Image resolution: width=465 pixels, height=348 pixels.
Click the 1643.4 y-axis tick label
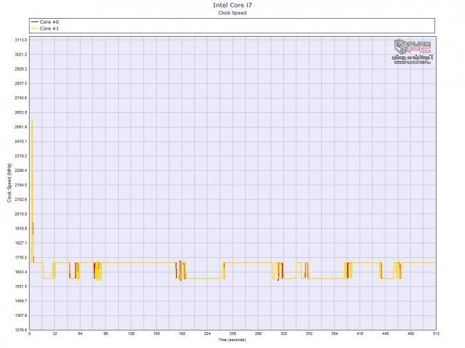click(x=21, y=272)
